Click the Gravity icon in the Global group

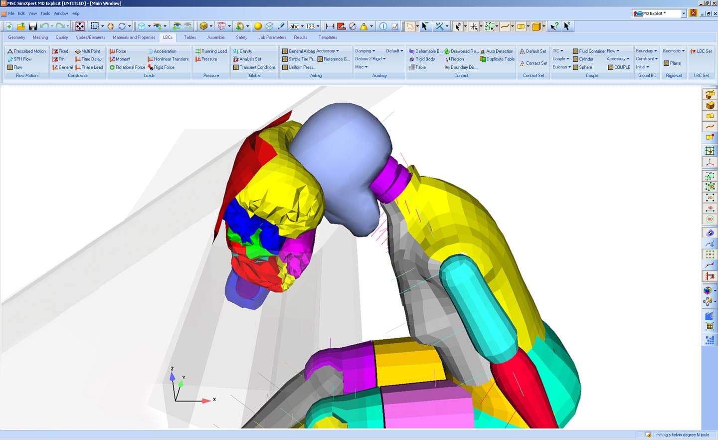[x=244, y=50]
